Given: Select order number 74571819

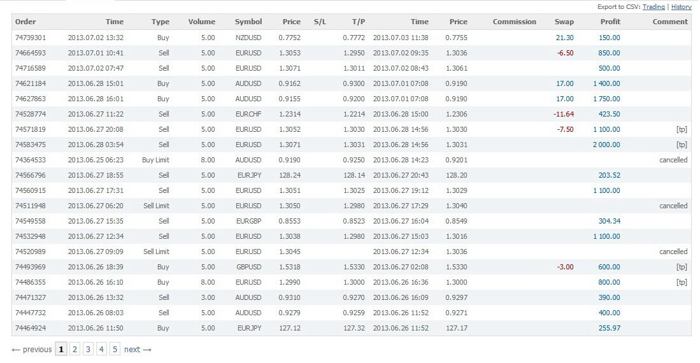Looking at the screenshot, I should [x=31, y=129].
